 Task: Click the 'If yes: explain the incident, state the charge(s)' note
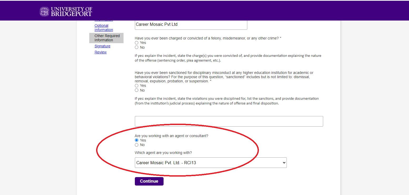(228, 58)
